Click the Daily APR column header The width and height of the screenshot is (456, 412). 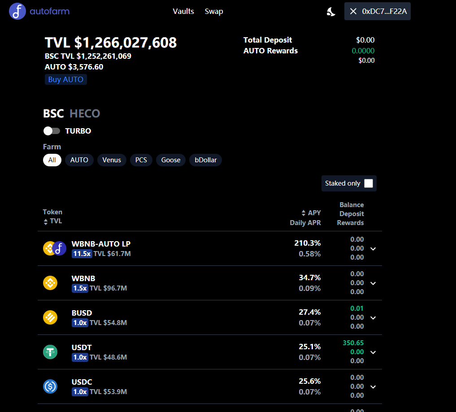tap(305, 223)
